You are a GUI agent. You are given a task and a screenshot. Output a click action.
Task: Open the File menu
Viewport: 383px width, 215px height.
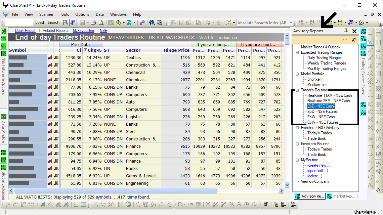(x=15, y=14)
